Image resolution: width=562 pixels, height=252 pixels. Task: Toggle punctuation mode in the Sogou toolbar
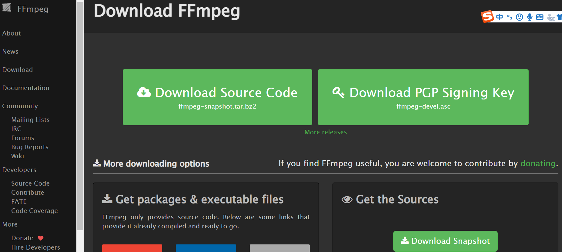tap(509, 17)
